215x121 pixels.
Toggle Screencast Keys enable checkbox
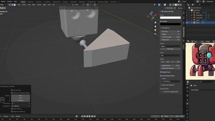point(162,11)
